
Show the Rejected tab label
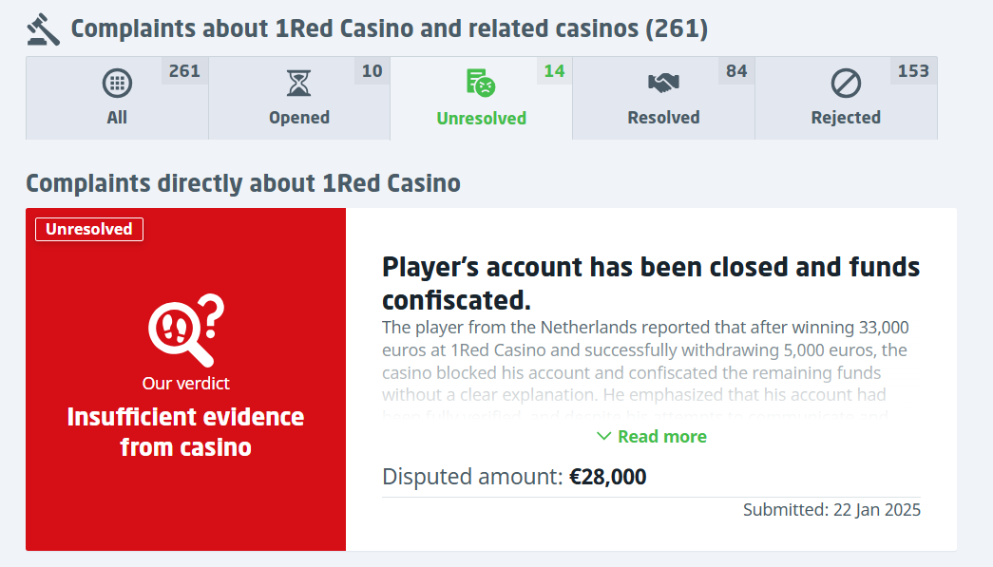[846, 118]
